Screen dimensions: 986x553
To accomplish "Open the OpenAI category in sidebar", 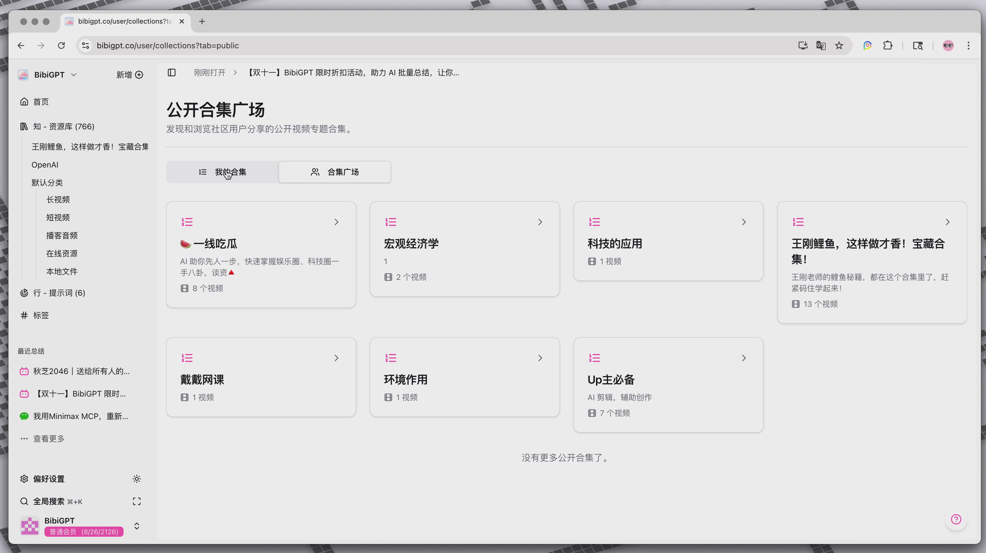I will click(45, 164).
